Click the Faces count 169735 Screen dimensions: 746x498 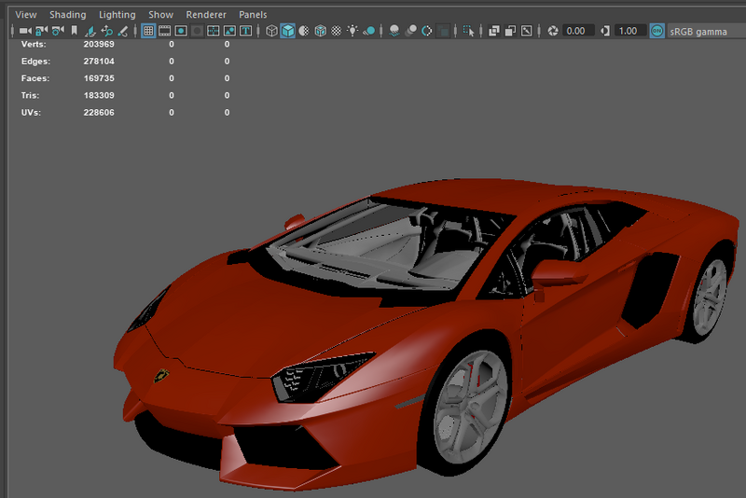tap(99, 78)
